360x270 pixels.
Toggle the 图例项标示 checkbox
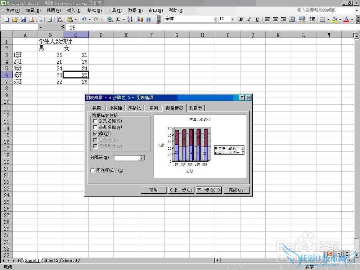[93, 170]
